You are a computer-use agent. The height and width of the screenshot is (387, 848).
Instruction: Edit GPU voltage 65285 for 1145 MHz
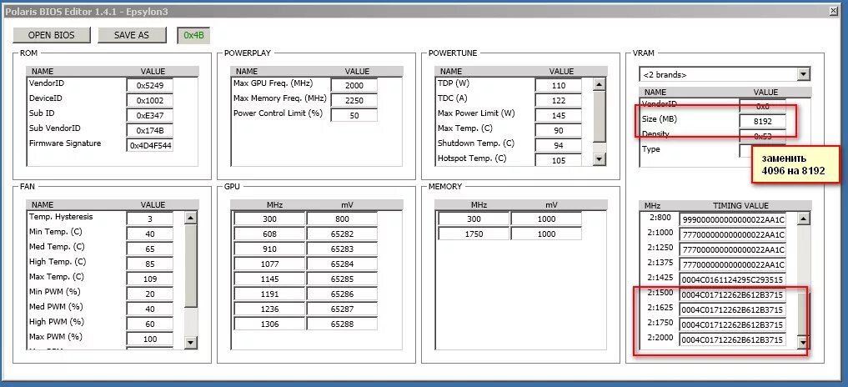(x=342, y=279)
